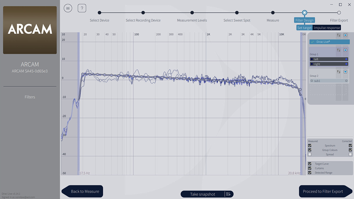354x199 pixels.
Task: Open the snapshot list icon
Action: (x=229, y=194)
